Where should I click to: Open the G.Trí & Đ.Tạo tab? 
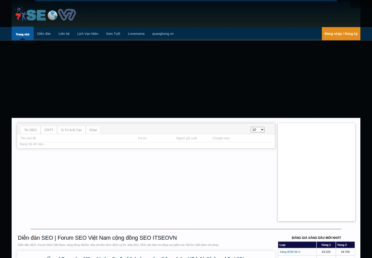(x=71, y=130)
